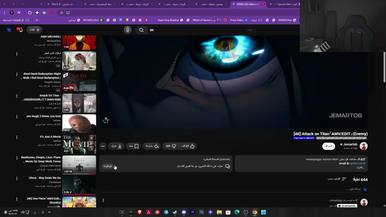Click the Jemartob channel name link
The width and height of the screenshot is (386, 217).
tap(350, 144)
